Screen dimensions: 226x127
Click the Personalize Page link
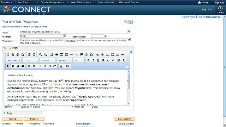click(x=213, y=17)
